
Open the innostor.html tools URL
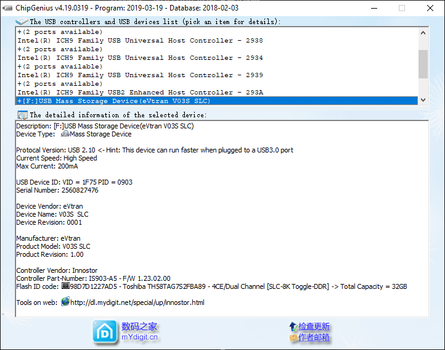point(137,302)
